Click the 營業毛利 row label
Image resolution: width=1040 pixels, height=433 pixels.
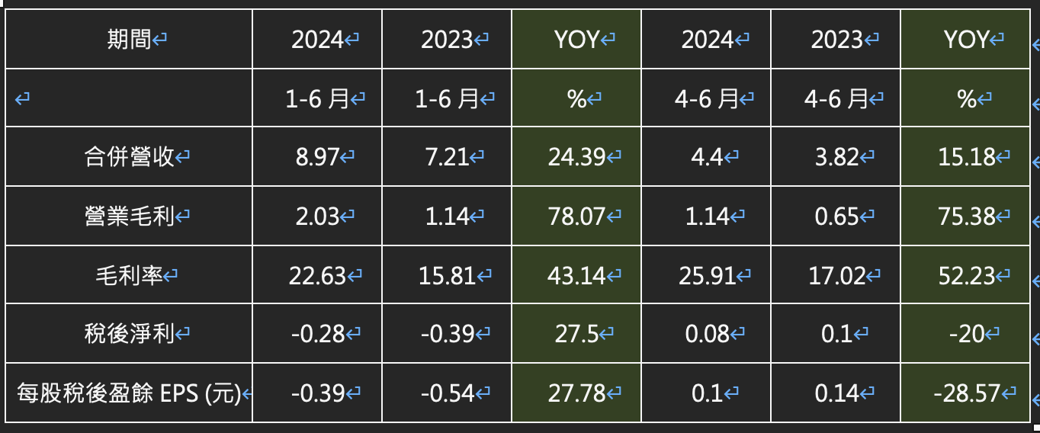coord(130,216)
